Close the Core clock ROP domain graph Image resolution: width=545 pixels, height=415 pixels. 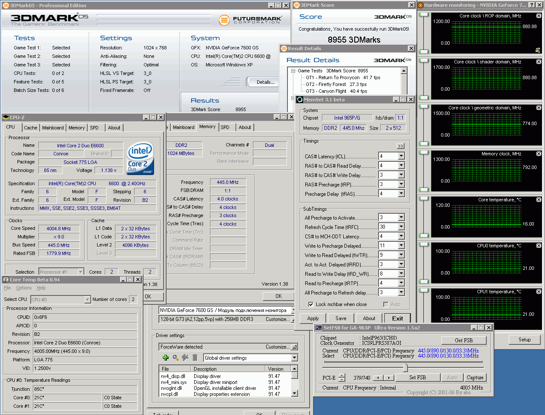pos(539,16)
